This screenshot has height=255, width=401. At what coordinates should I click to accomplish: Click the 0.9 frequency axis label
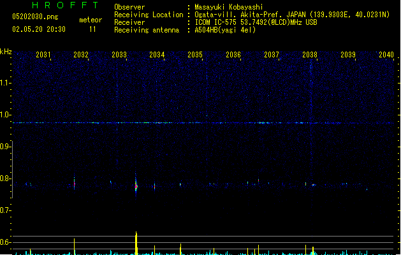click(x=5, y=147)
